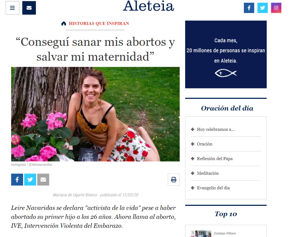289x237 pixels.
Task: Print the article with the printer icon
Action: click(x=174, y=180)
